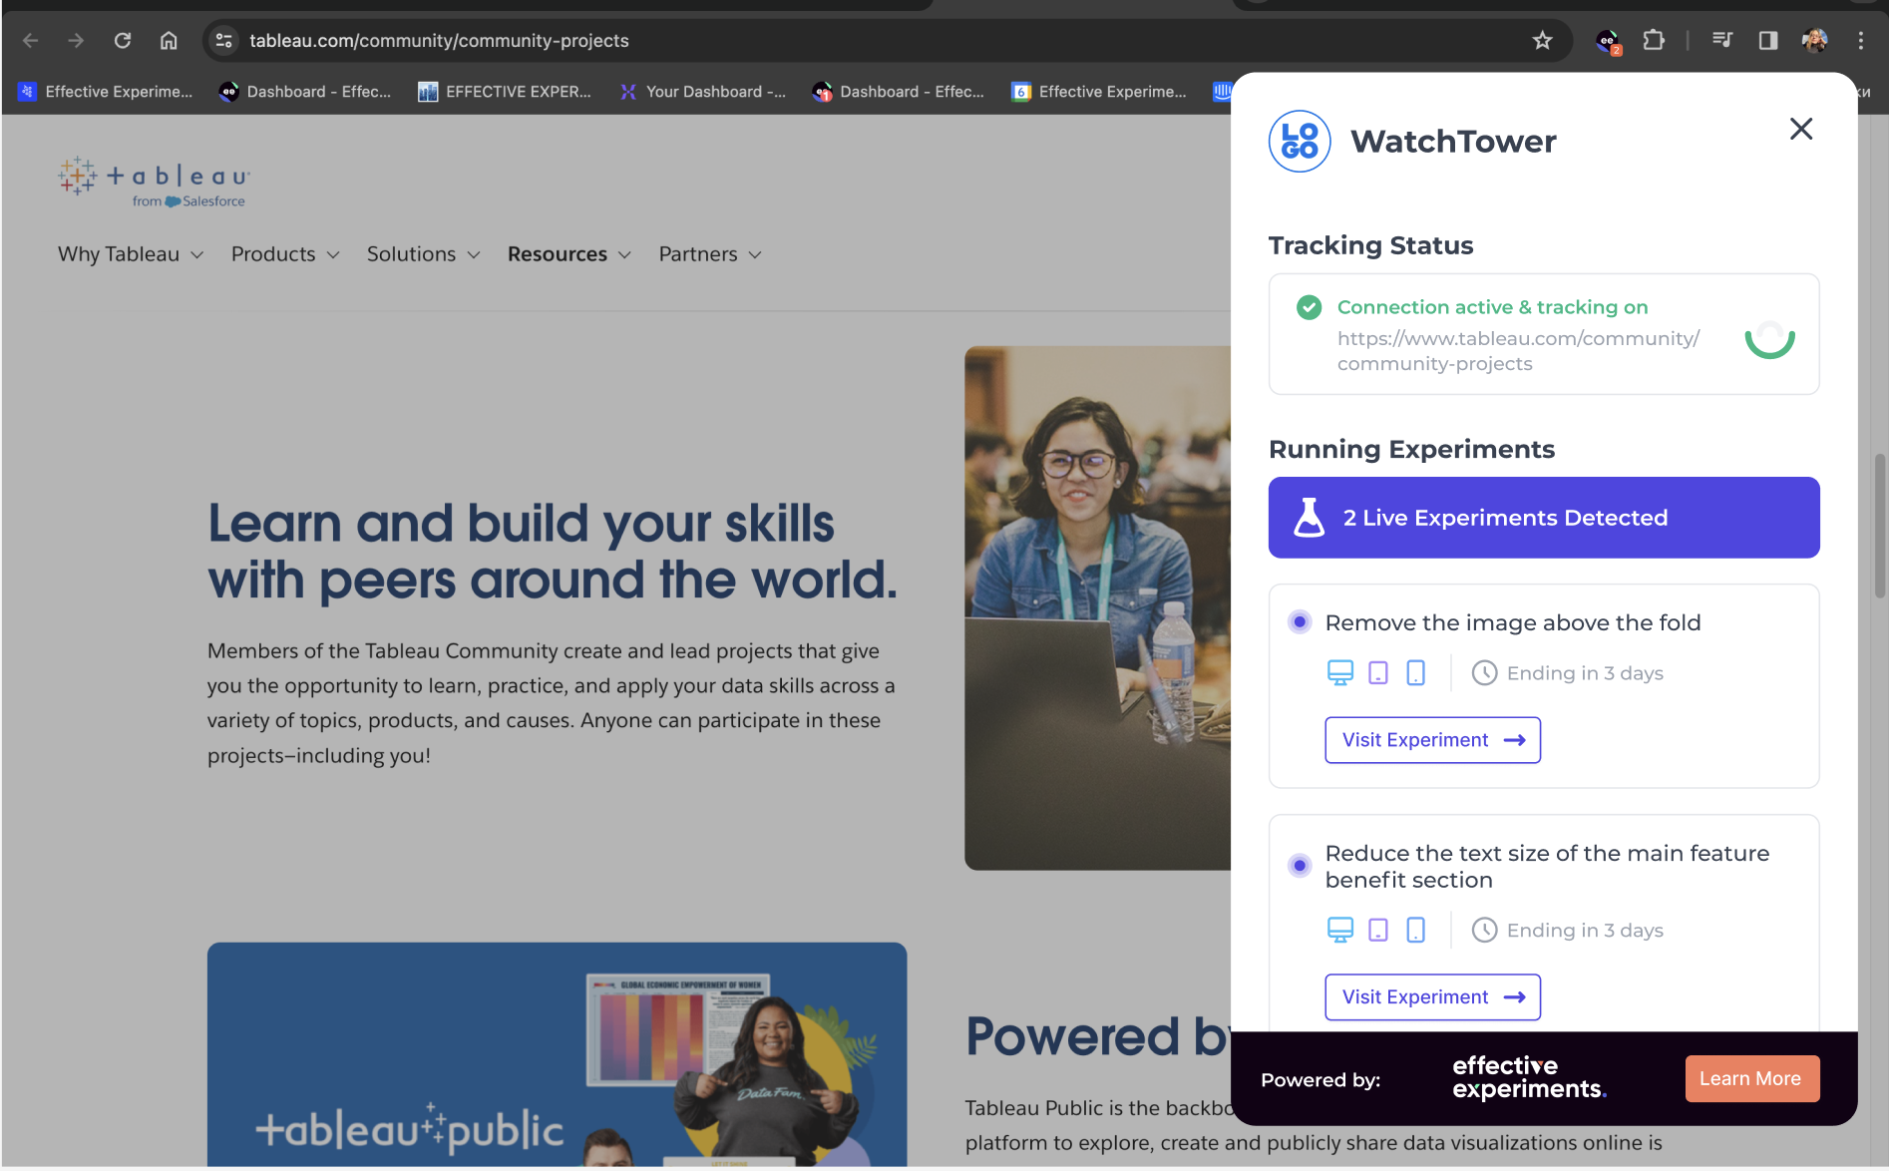Click the flask icon in the live experiments banner
1889x1171 pixels.
1312,517
